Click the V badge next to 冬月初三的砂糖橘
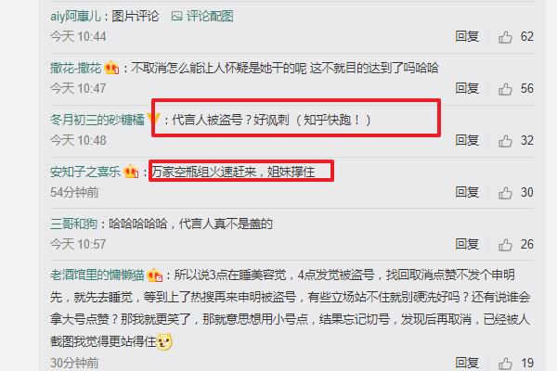This screenshot has width=557, height=371. point(153,119)
